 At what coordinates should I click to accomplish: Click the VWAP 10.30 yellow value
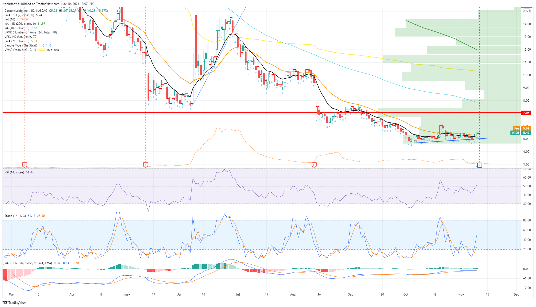(42, 50)
